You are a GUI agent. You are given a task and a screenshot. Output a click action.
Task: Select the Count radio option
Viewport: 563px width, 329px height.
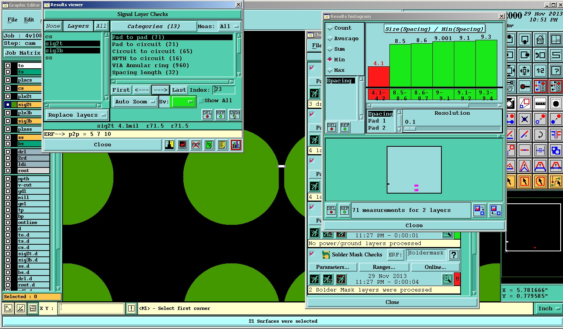point(339,28)
